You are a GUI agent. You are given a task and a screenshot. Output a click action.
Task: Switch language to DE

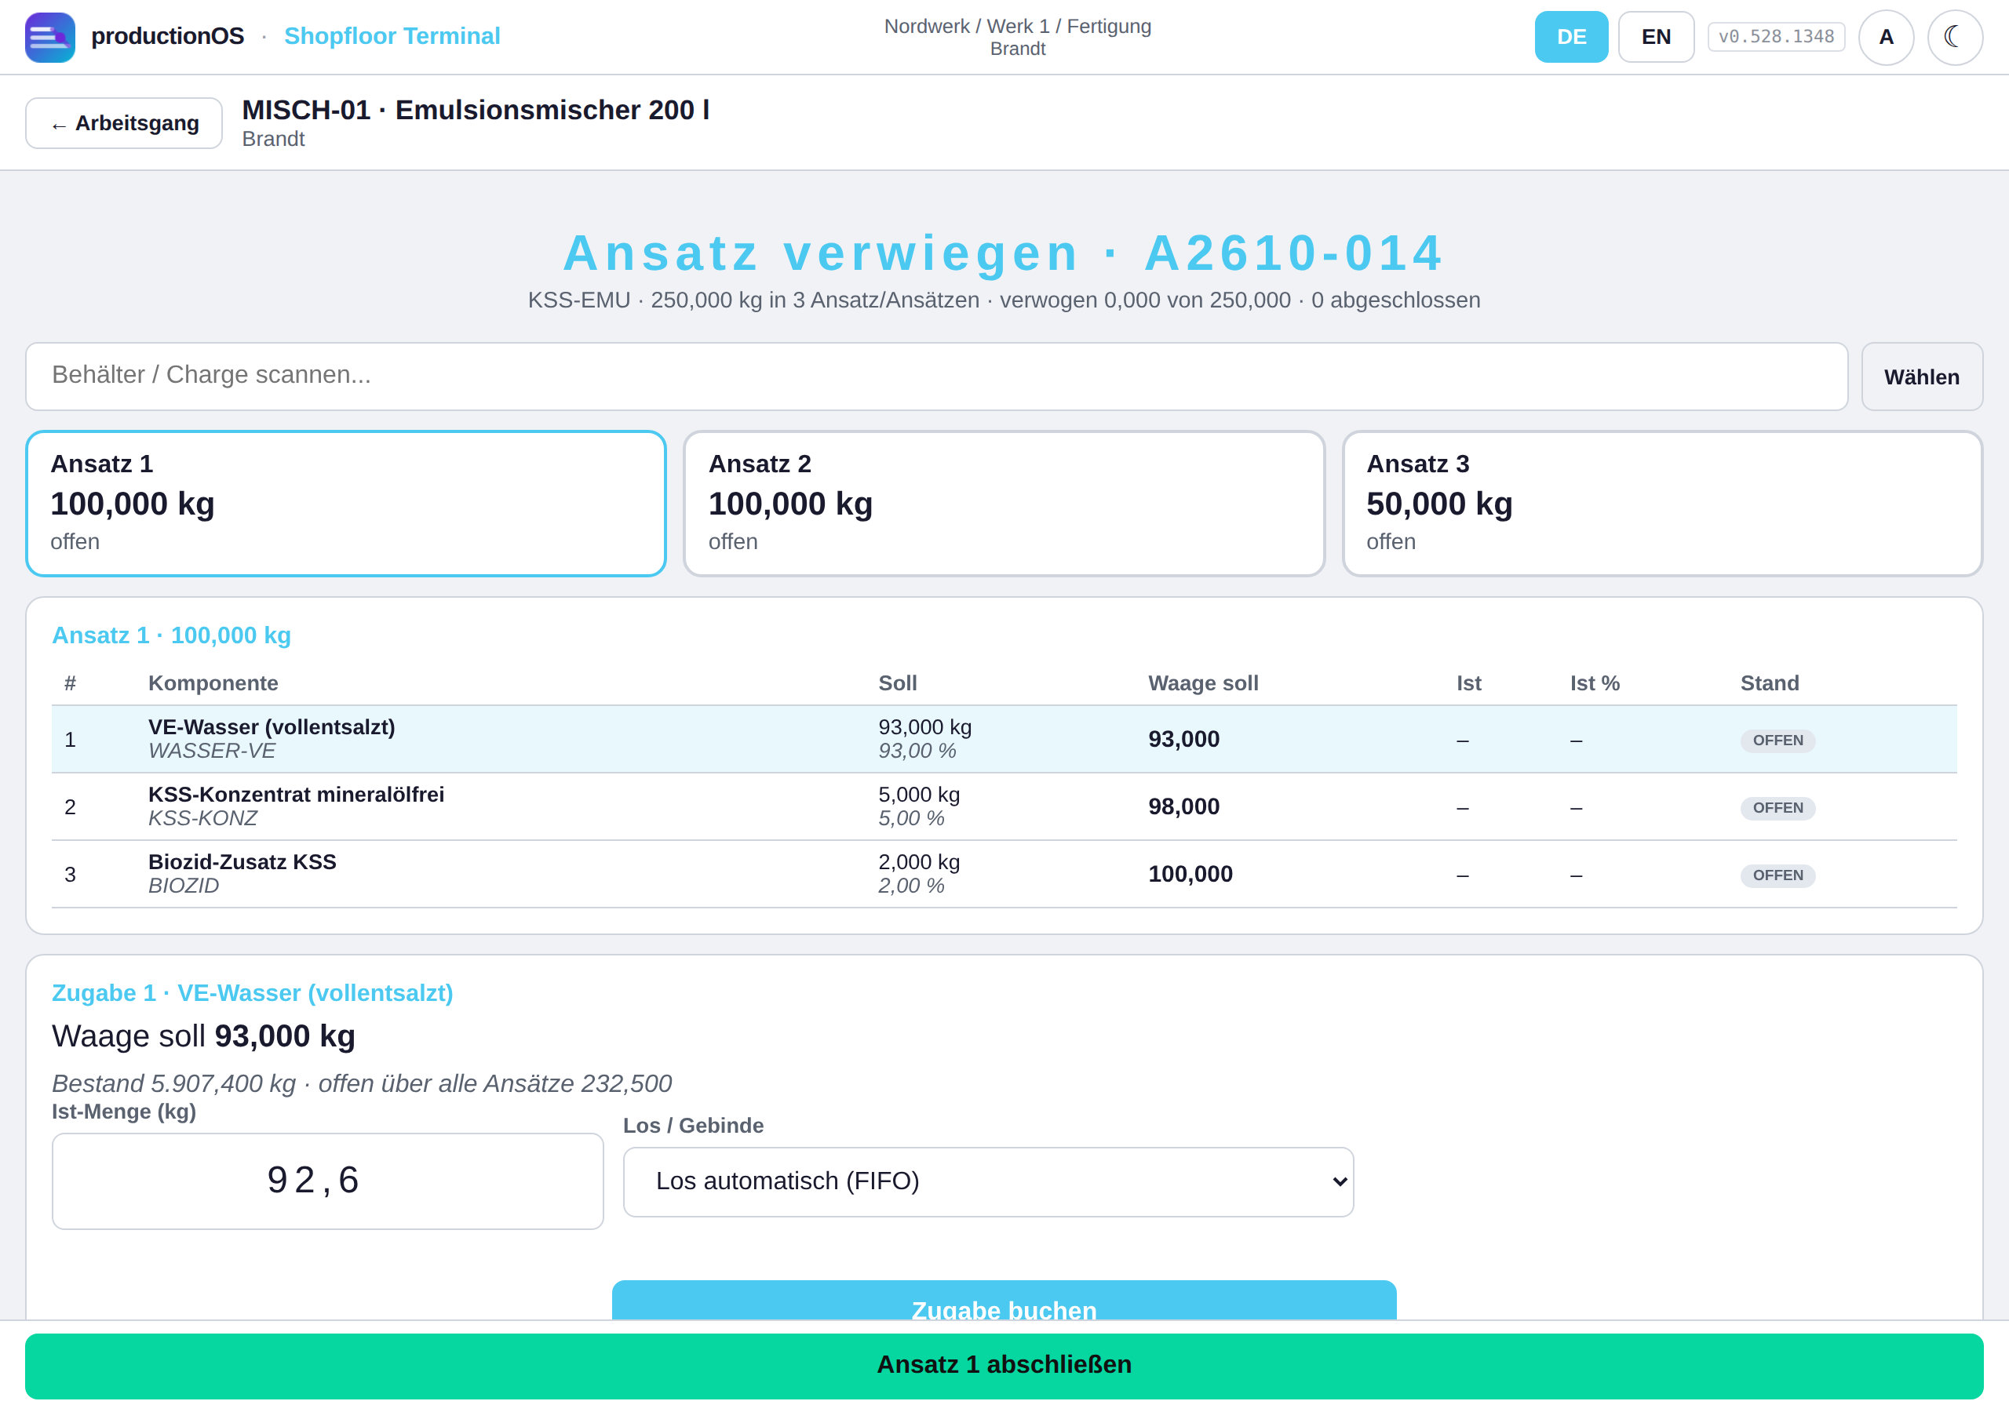pyautogui.click(x=1570, y=37)
